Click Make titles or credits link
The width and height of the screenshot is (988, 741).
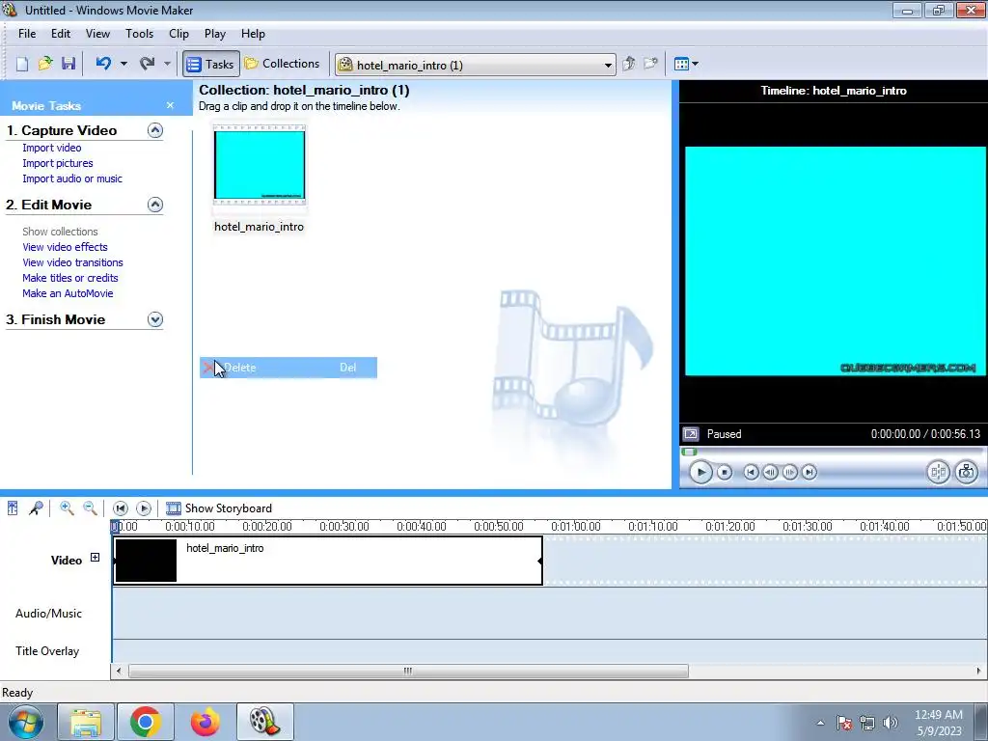[x=69, y=278]
